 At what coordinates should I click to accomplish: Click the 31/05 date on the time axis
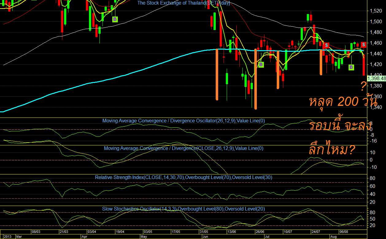tap(204, 232)
